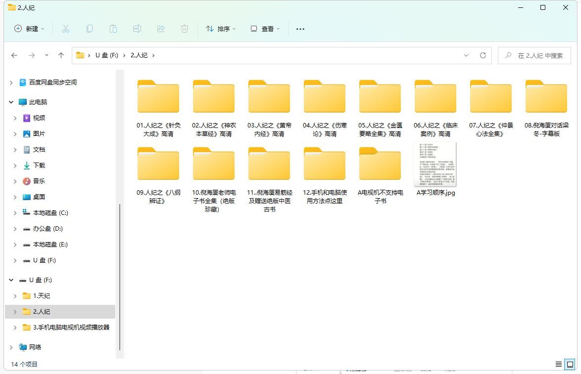Click U 盘 (F:) in address breadcrumb
Viewport: 581px width, 374px height.
pos(106,55)
